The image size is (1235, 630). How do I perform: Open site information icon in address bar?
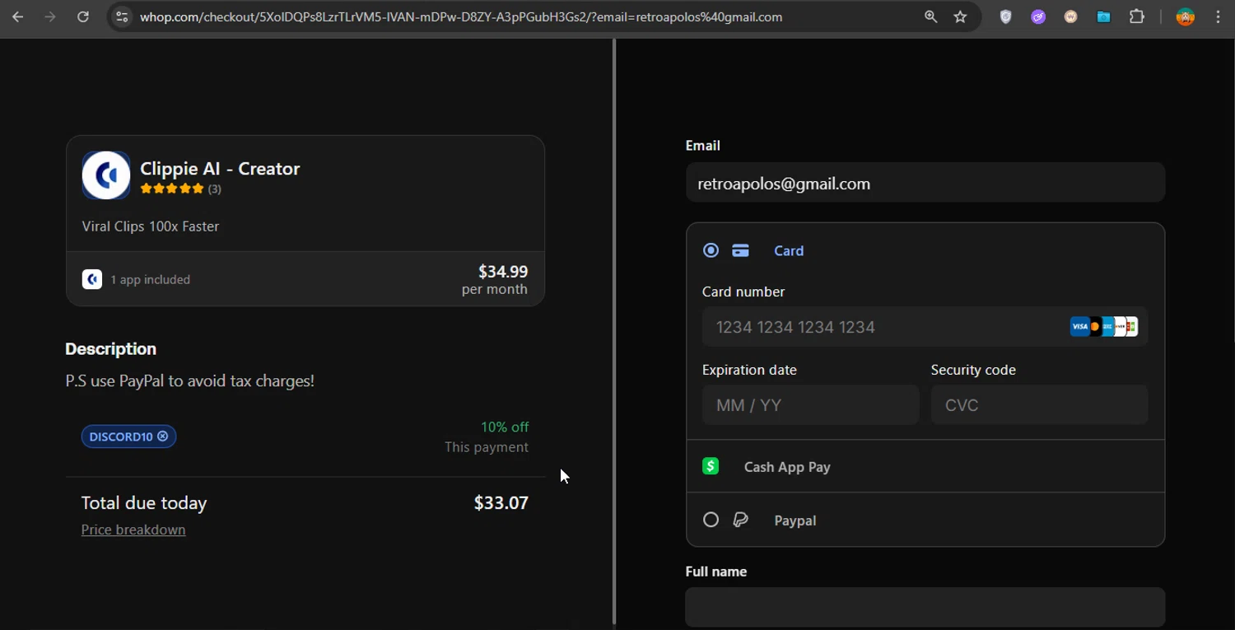(122, 16)
